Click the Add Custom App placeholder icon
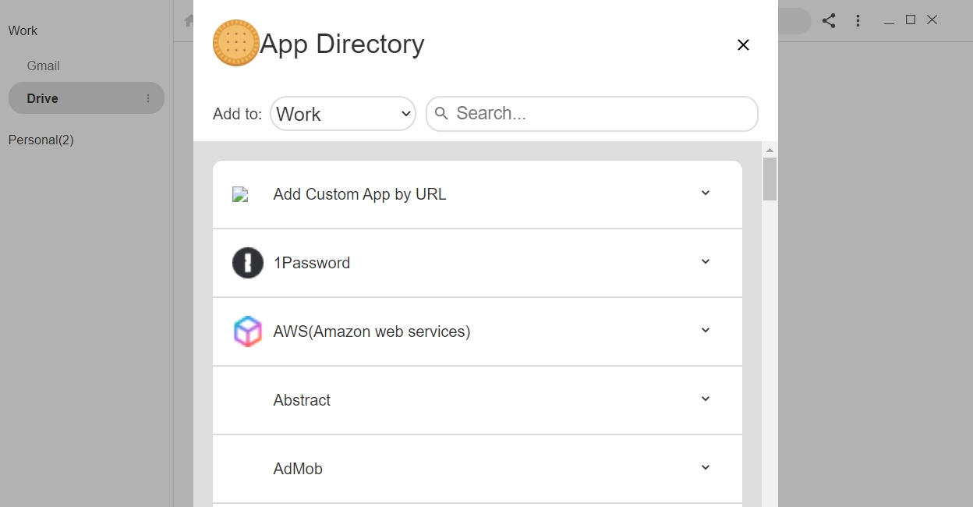Image resolution: width=973 pixels, height=507 pixels. 240,194
